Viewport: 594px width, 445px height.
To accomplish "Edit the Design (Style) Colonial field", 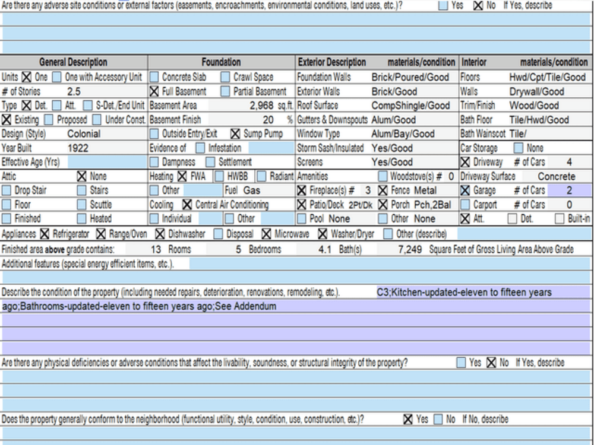I will pos(107,133).
